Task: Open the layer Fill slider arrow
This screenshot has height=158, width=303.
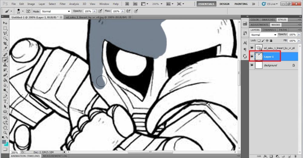Action: pos(299,41)
